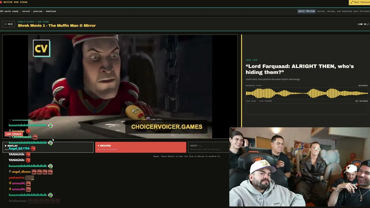The height and width of the screenshot is (208, 370).
Task: Click the title 'Shrek Movie 1 - The Muffin Man & Mirror'
Action: tap(57, 25)
